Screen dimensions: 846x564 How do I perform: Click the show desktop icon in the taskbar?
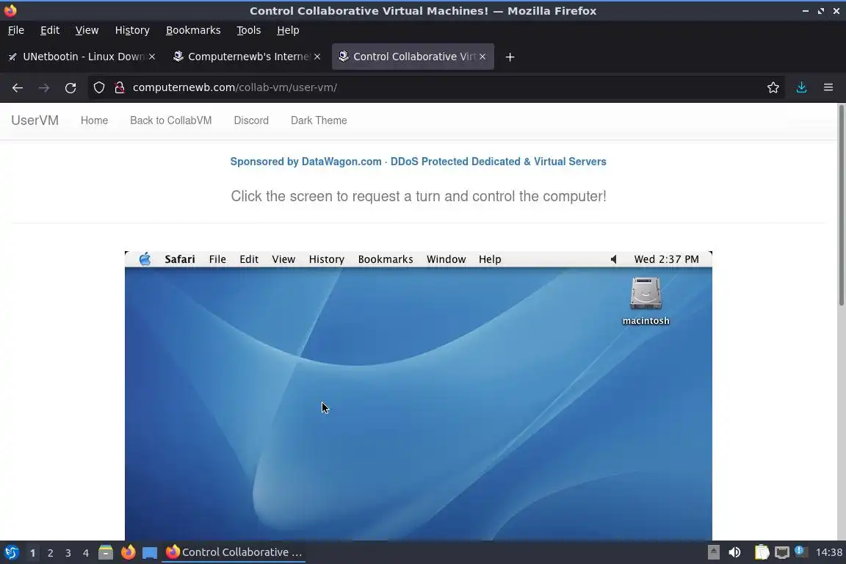(150, 553)
